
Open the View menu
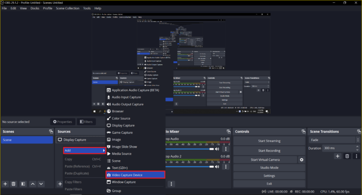pyautogui.click(x=23, y=8)
